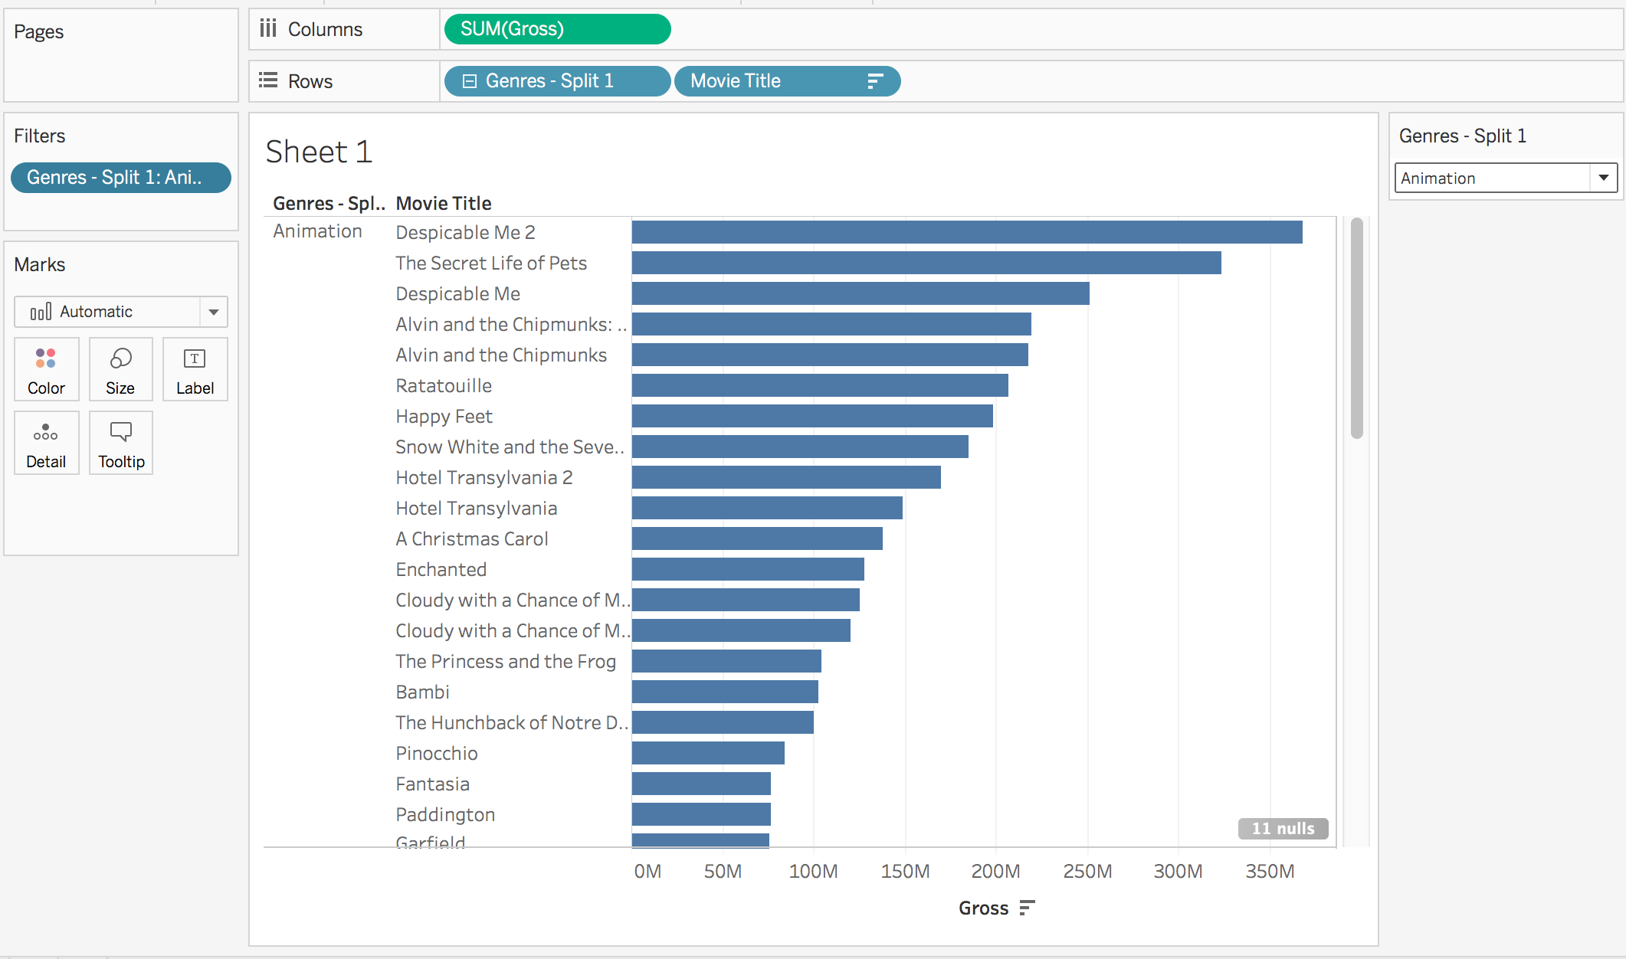1626x959 pixels.
Task: Collapse the Genres - Split 1 pill expander
Action: [x=470, y=81]
